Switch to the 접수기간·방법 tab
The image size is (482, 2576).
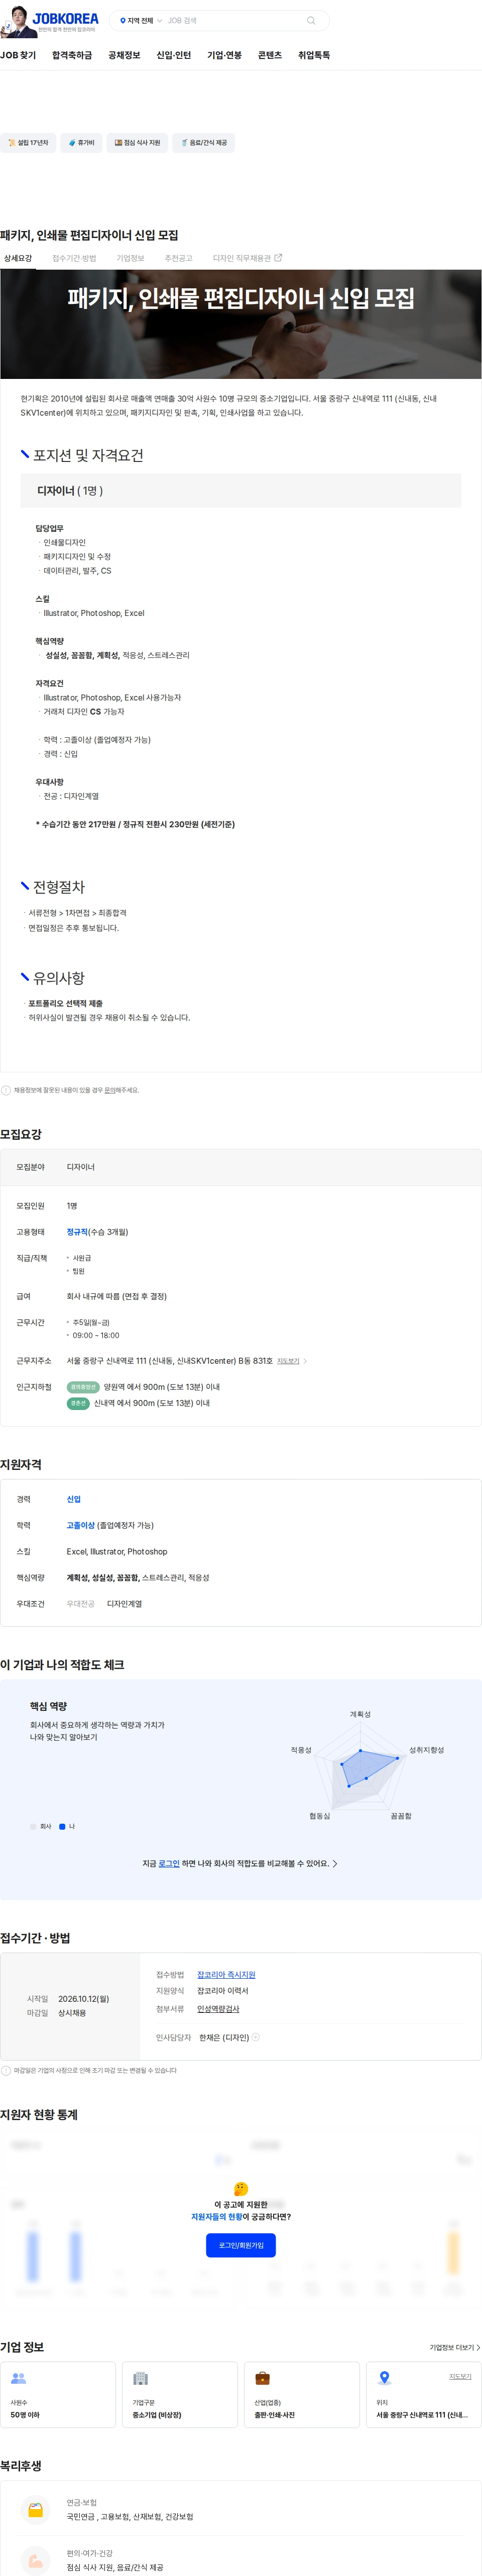[x=74, y=258]
